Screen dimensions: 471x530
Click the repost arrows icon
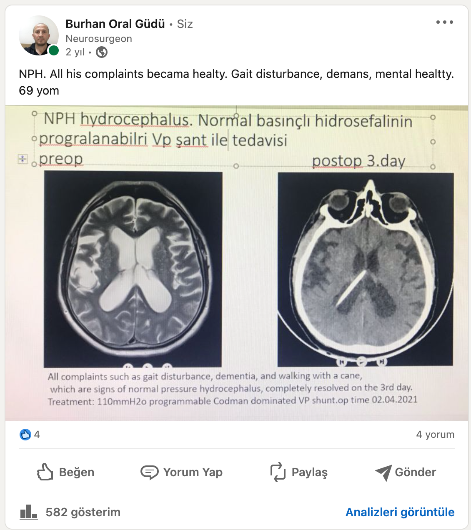pyautogui.click(x=278, y=472)
